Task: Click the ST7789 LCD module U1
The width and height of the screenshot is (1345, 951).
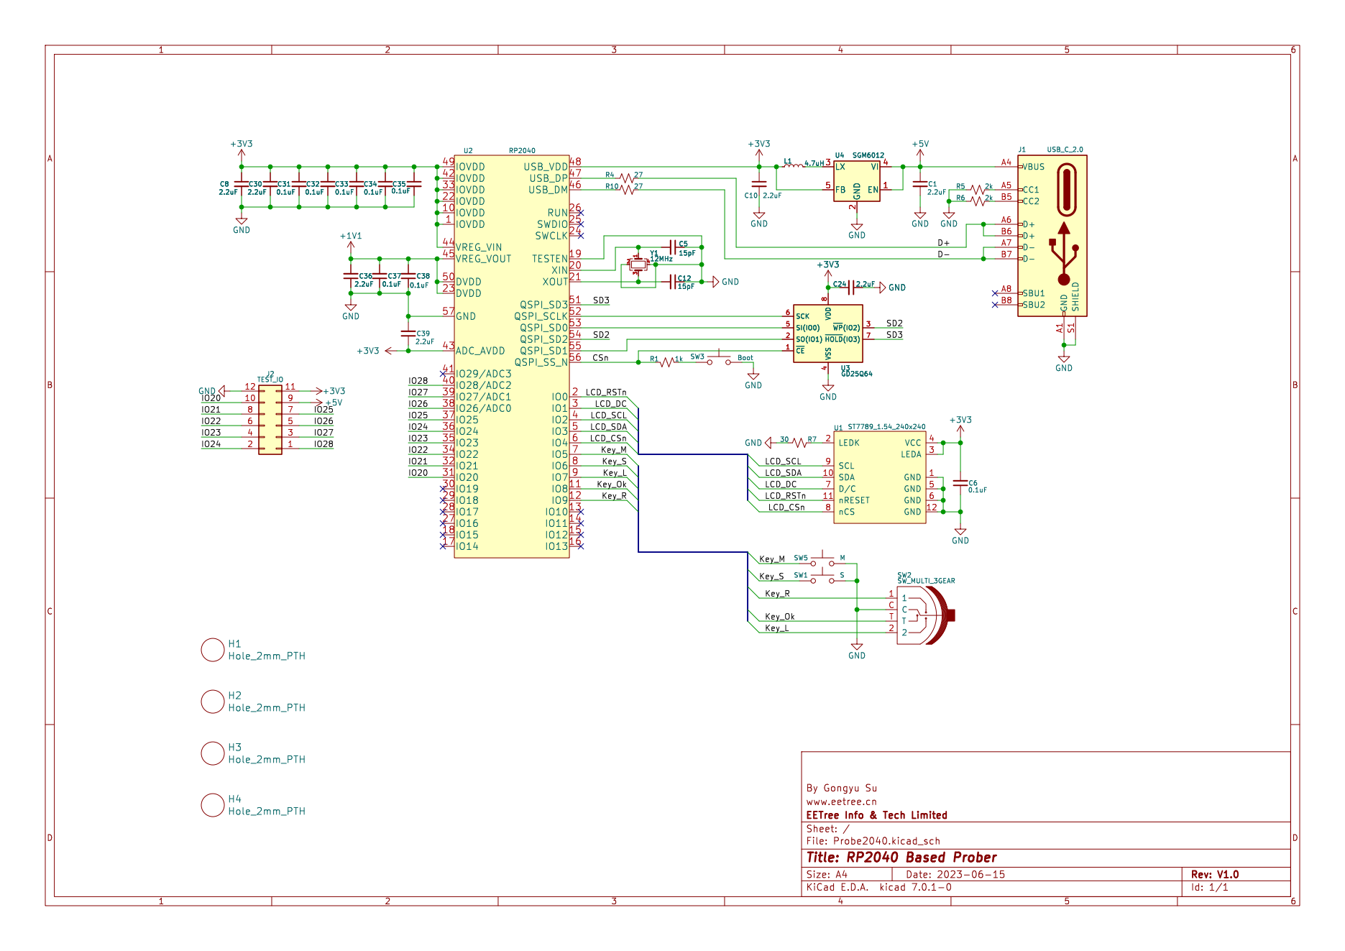Action: click(879, 477)
